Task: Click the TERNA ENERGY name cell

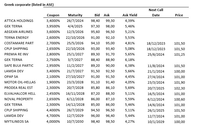Action: click(17, 38)
